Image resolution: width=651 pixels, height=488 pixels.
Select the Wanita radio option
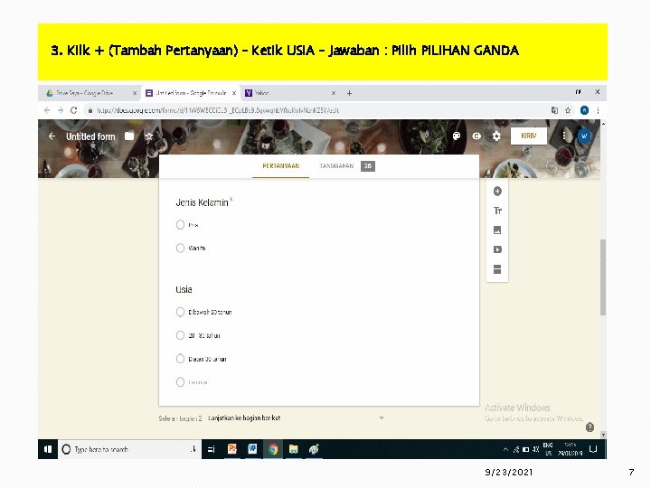[x=180, y=249]
